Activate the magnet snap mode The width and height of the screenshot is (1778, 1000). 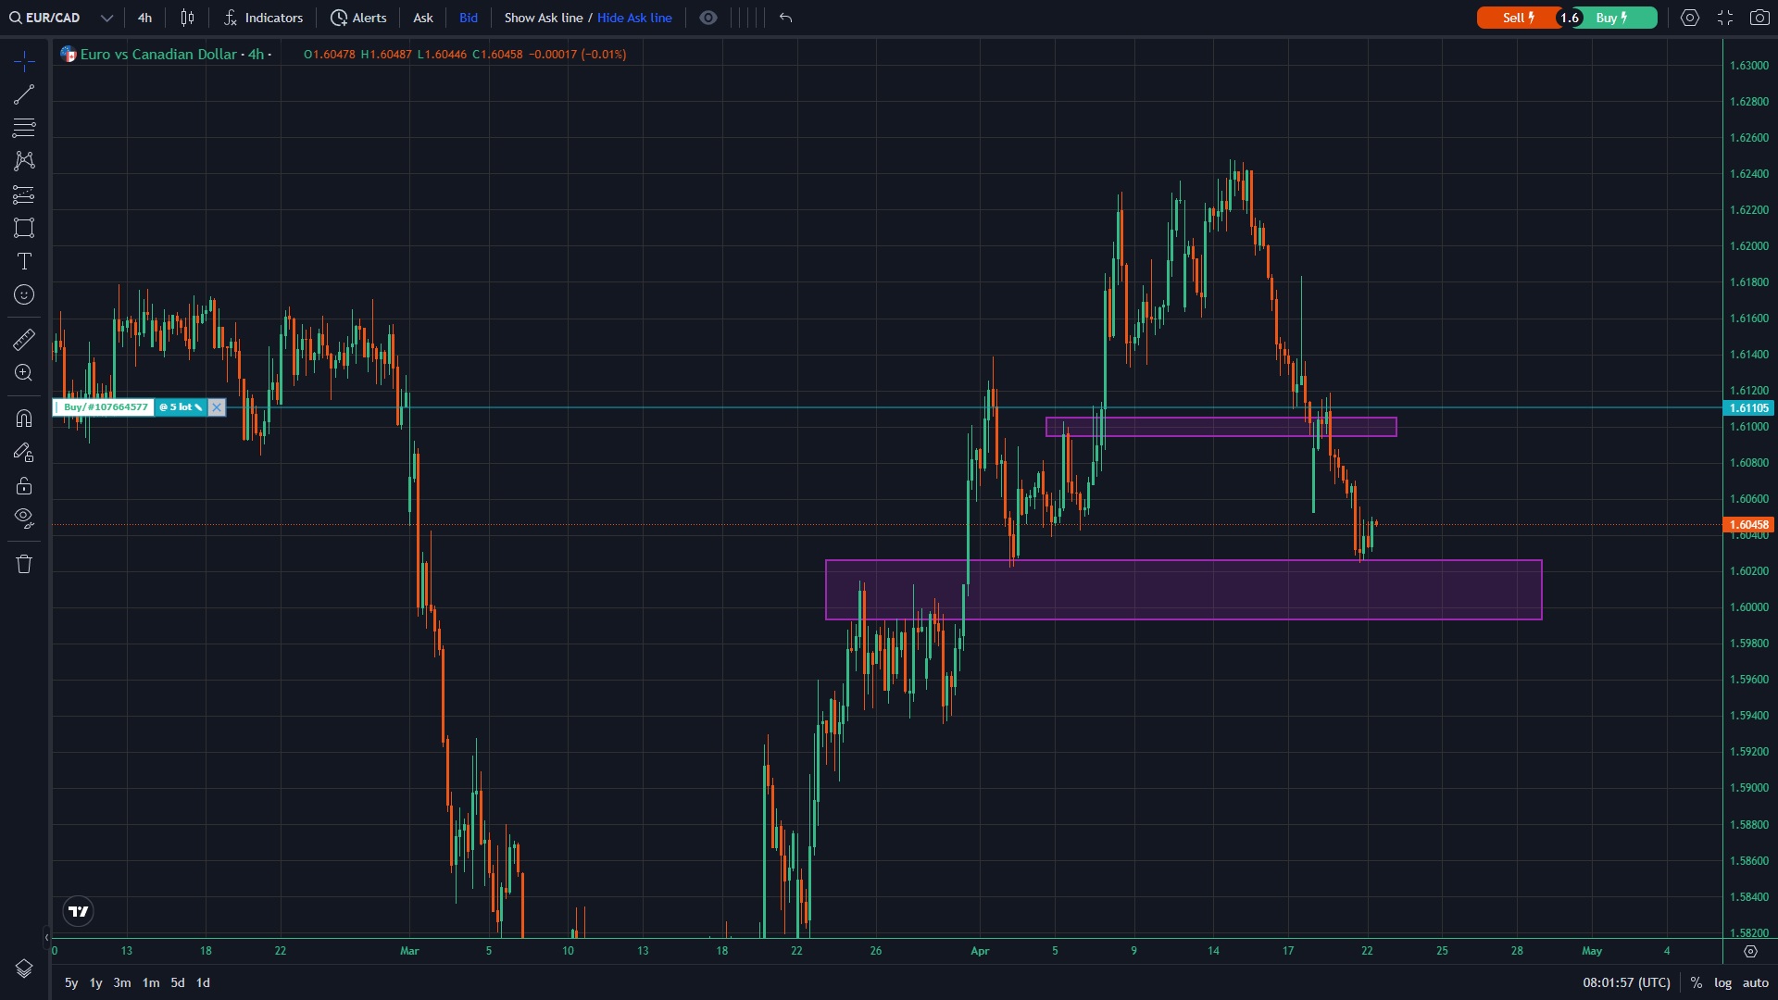click(x=24, y=419)
